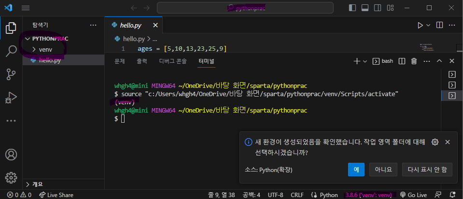
Task: Change indentation via 공백: 4
Action: click(251, 195)
